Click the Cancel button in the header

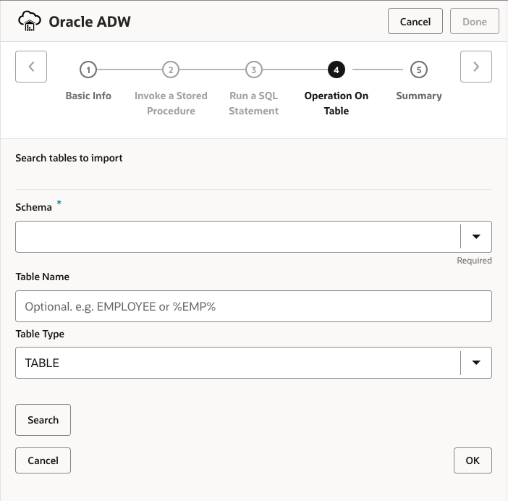click(415, 22)
